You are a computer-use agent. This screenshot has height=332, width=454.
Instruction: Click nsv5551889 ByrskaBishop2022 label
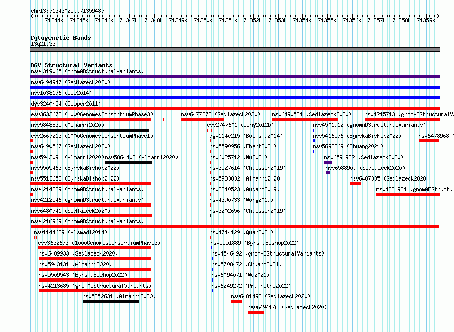255,243
